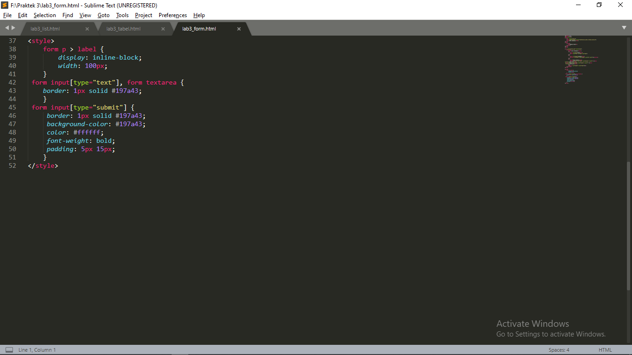
Task: Open the Spaces: 4 indentation menu
Action: tap(558, 350)
